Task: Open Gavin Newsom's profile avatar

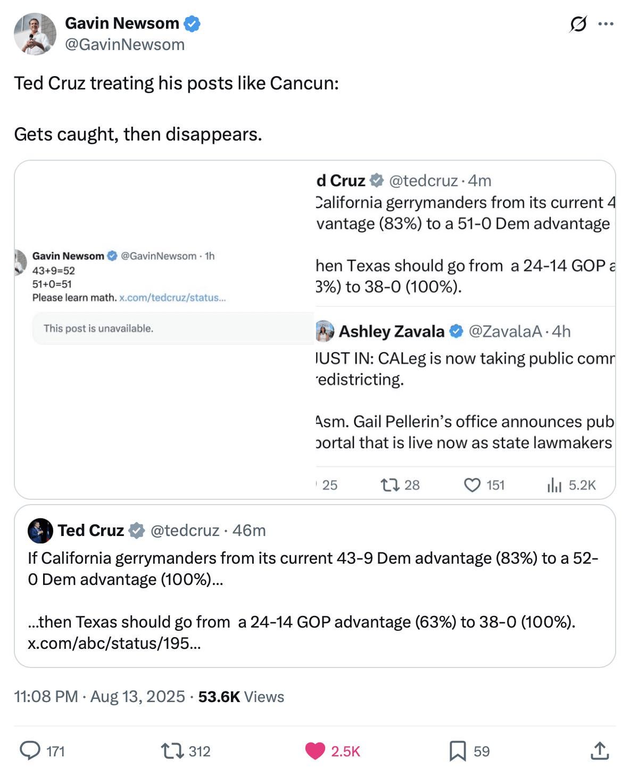Action: click(35, 35)
